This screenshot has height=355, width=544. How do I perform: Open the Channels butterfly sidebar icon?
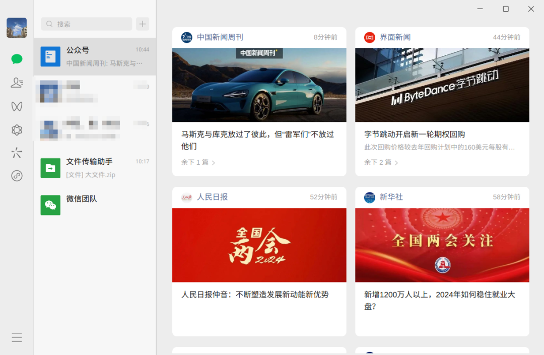pyautogui.click(x=17, y=106)
